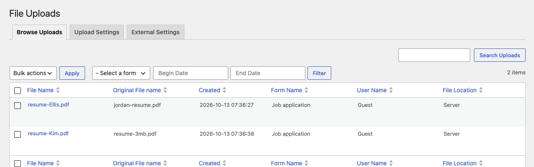This screenshot has height=167, width=534.
Task: Click the Apply button
Action: [x=72, y=73]
